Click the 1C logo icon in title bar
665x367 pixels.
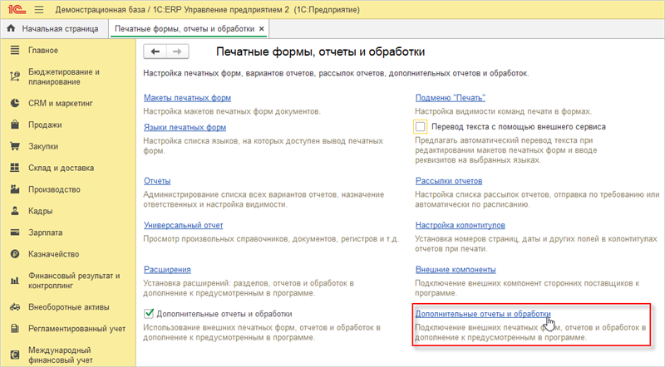click(15, 9)
